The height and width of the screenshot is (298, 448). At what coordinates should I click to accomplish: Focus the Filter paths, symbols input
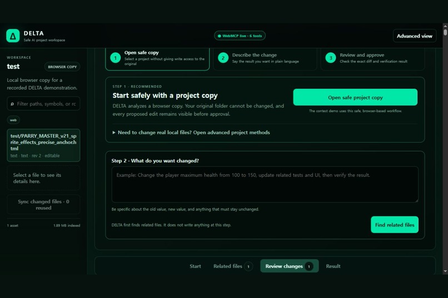click(43, 104)
